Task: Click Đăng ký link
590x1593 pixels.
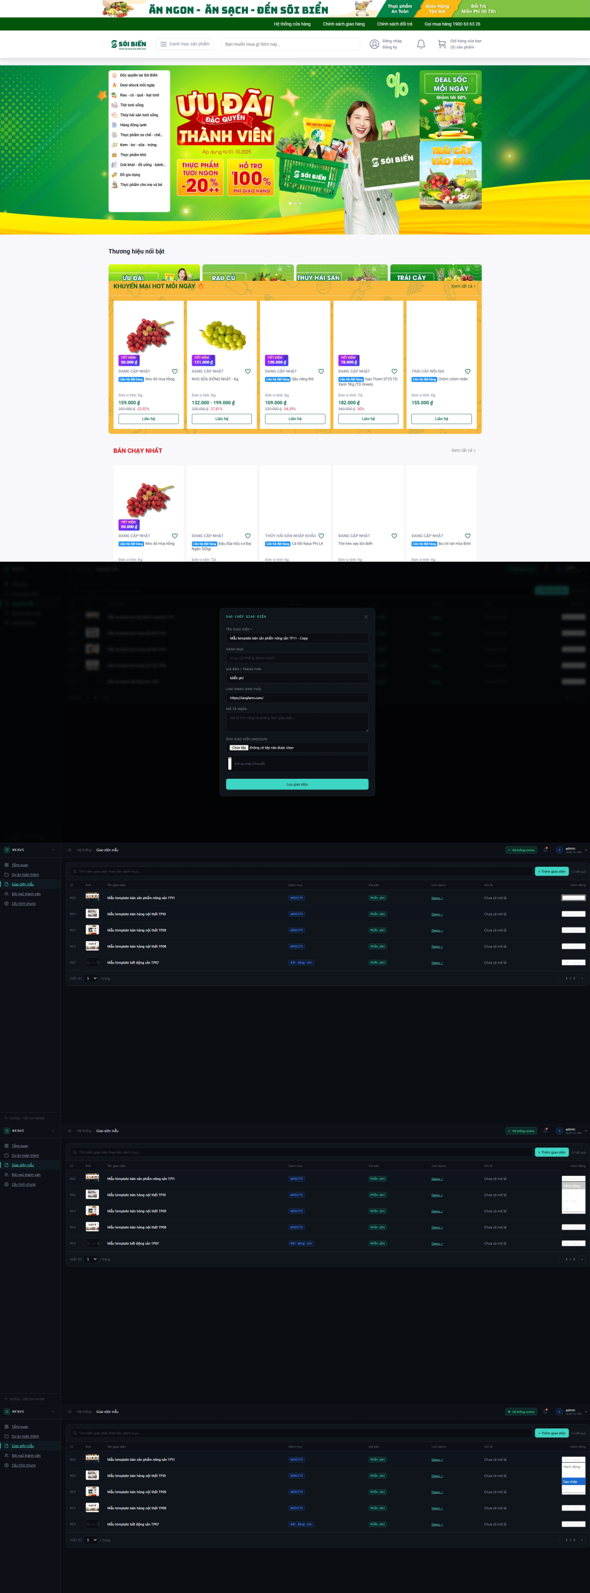Action: point(389,47)
